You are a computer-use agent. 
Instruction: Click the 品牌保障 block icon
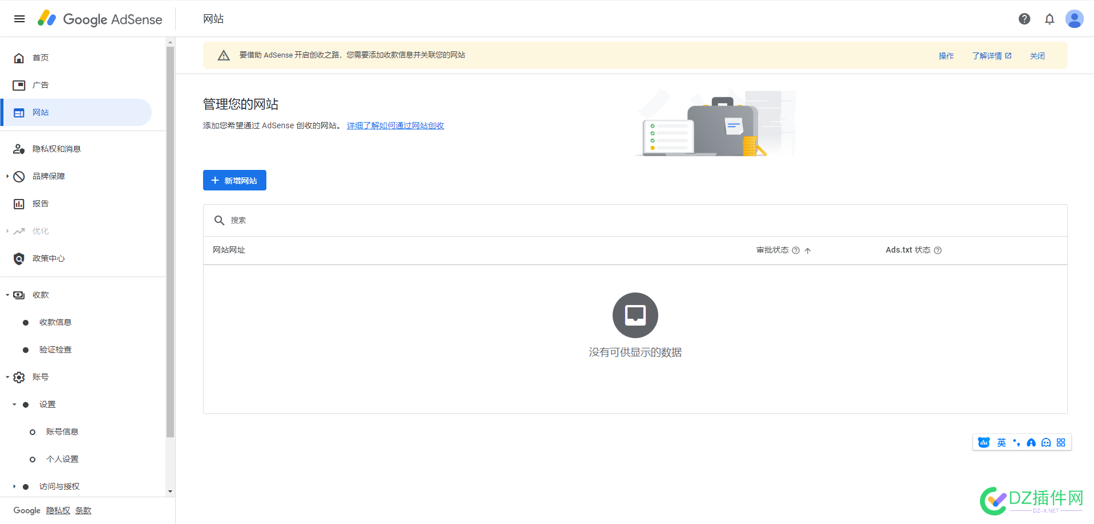19,176
